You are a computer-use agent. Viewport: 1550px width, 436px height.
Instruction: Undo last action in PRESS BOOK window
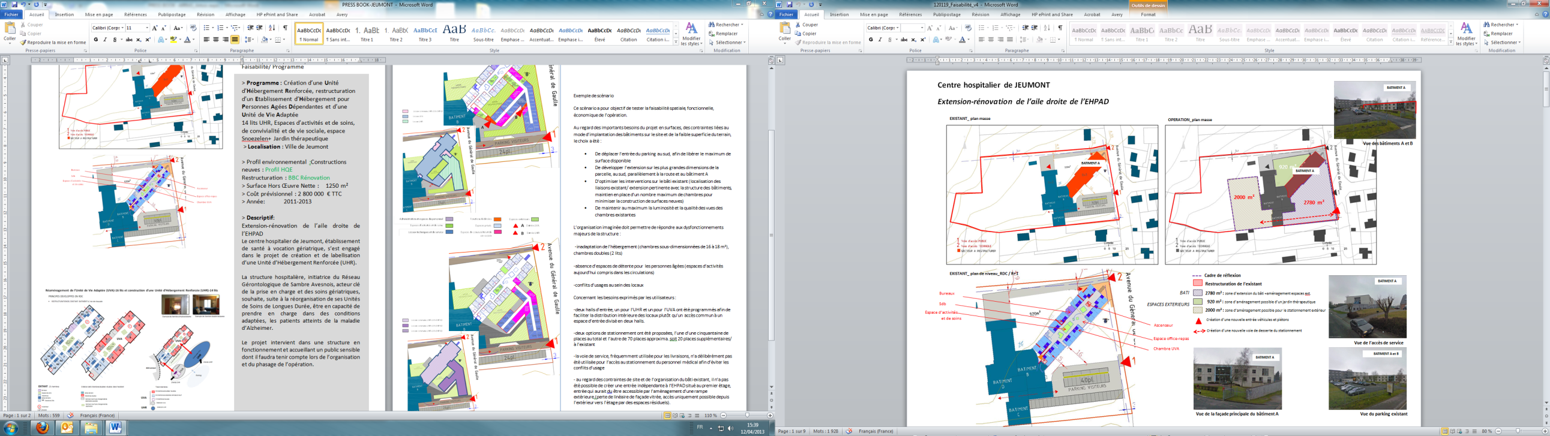point(23,4)
